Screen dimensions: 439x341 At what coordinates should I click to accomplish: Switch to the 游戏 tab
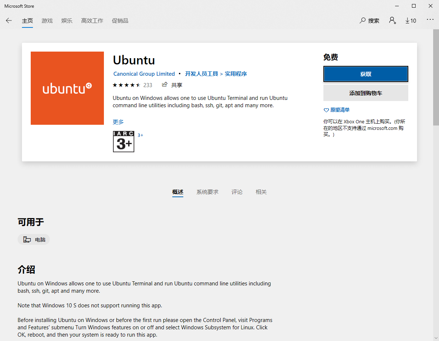point(47,21)
